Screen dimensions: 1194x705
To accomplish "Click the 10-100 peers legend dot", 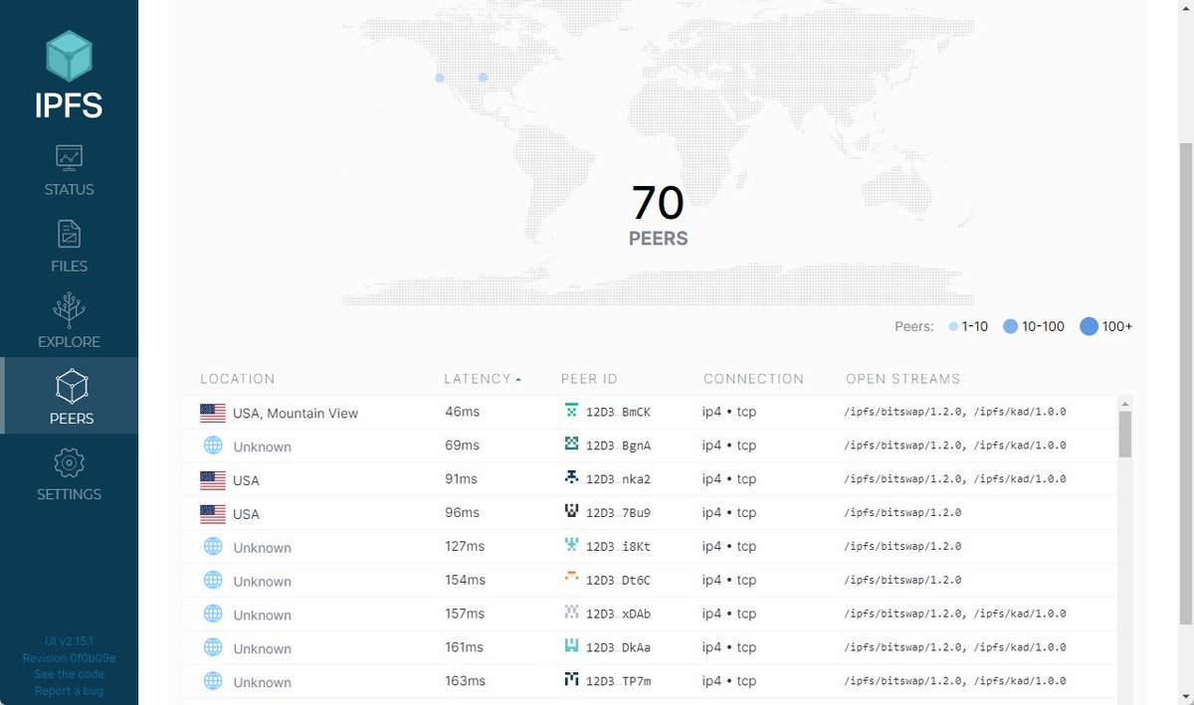I will pos(1010,326).
